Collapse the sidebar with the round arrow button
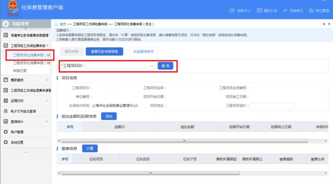 pyautogui.click(x=26, y=152)
